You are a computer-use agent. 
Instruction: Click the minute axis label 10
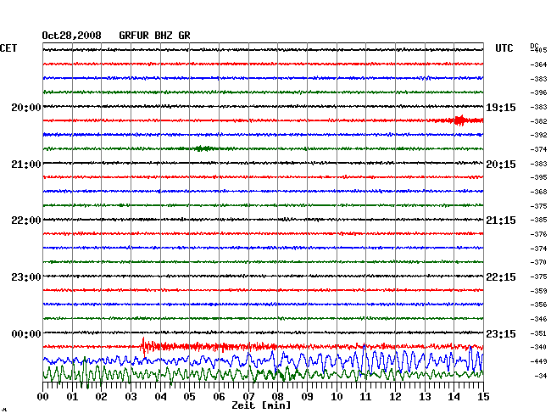[x=337, y=397]
